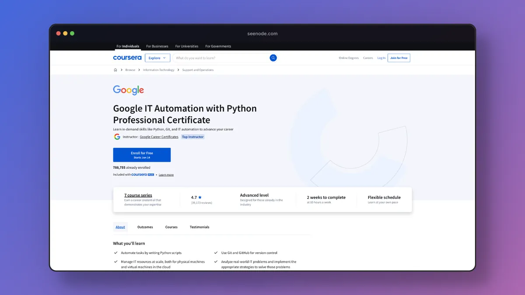This screenshot has width=525, height=295.
Task: Click the Coursera wordmark logo
Action: click(127, 58)
